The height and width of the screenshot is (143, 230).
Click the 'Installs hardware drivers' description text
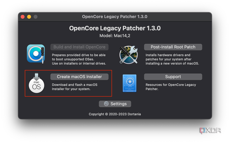(x=172, y=59)
